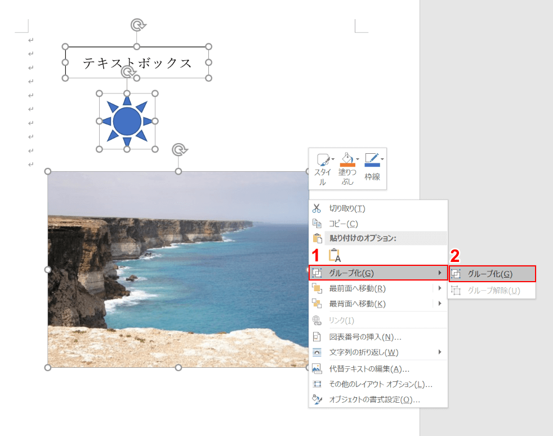Click the edit alt text icon
553x436 pixels.
point(316,370)
